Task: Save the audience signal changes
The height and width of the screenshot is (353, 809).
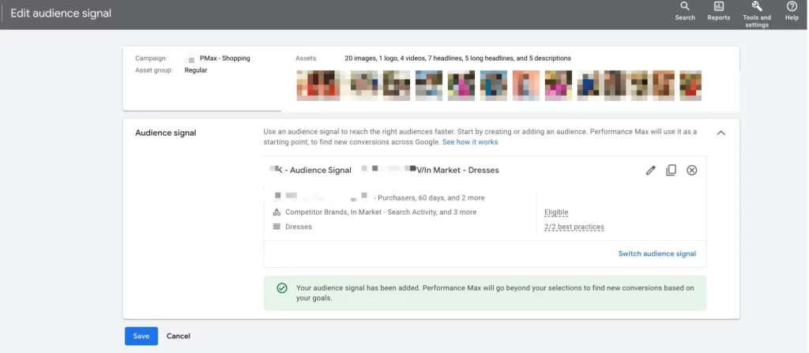Action: 141,336
